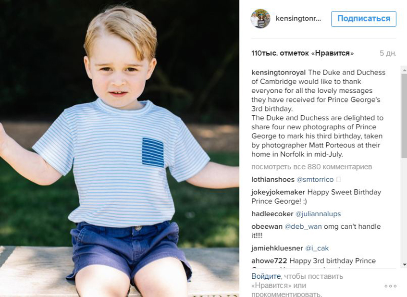The height and width of the screenshot is (297, 407).
Task: View all 880 comments link
Action: (311, 167)
